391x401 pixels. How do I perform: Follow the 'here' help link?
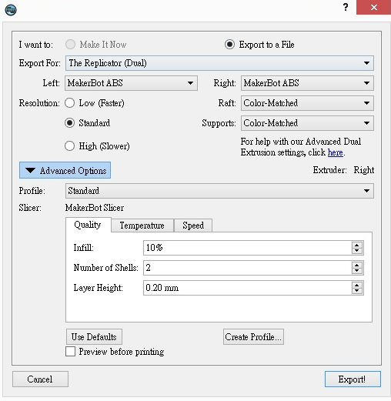pos(336,152)
